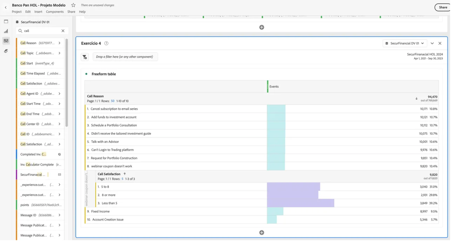The width and height of the screenshot is (451, 241).
Task: Collapse the Exercício 4 panel chevron
Action: point(432,43)
